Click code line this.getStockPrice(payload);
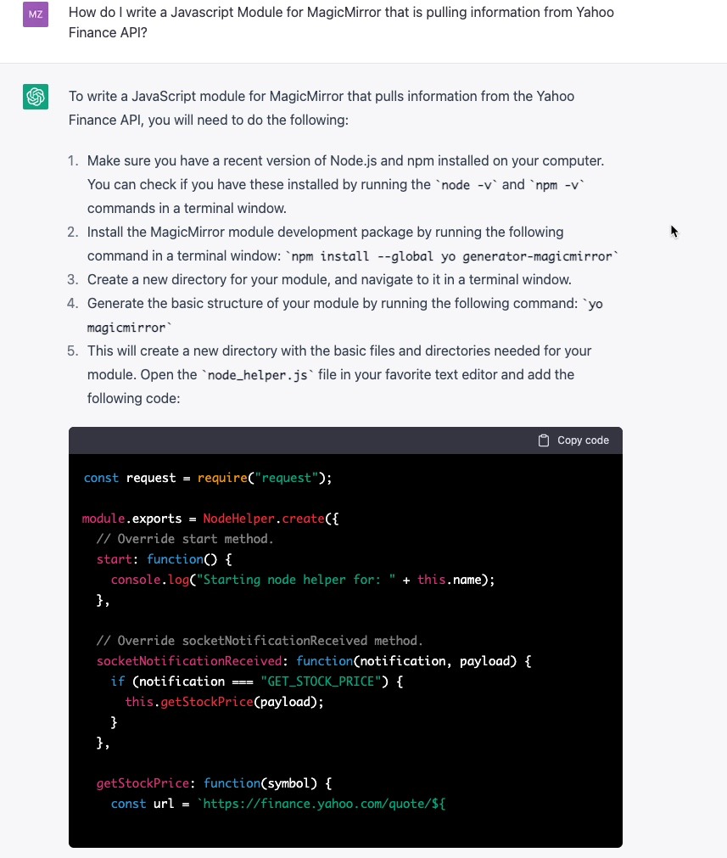The width and height of the screenshot is (727, 858). (224, 702)
